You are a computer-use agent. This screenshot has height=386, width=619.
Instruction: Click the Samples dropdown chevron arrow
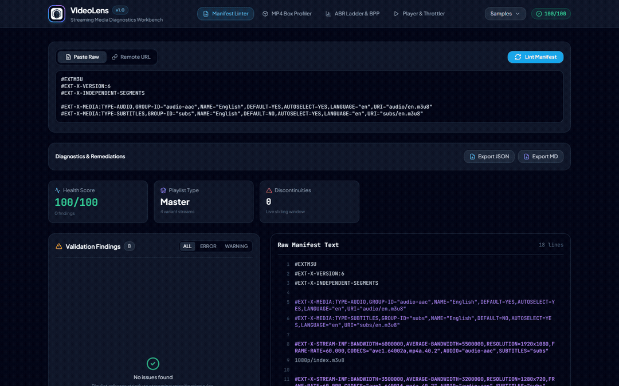(x=518, y=14)
